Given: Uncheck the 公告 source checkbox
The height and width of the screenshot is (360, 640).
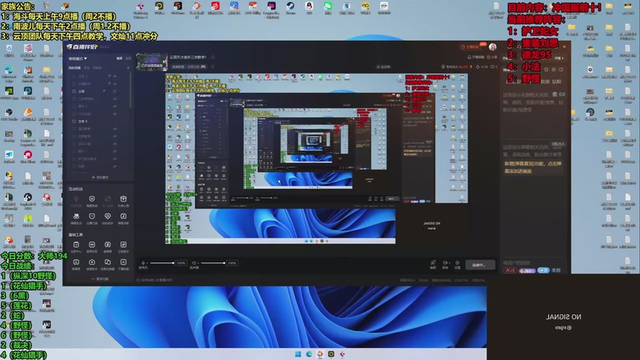Looking at the screenshot, I should click(74, 91).
